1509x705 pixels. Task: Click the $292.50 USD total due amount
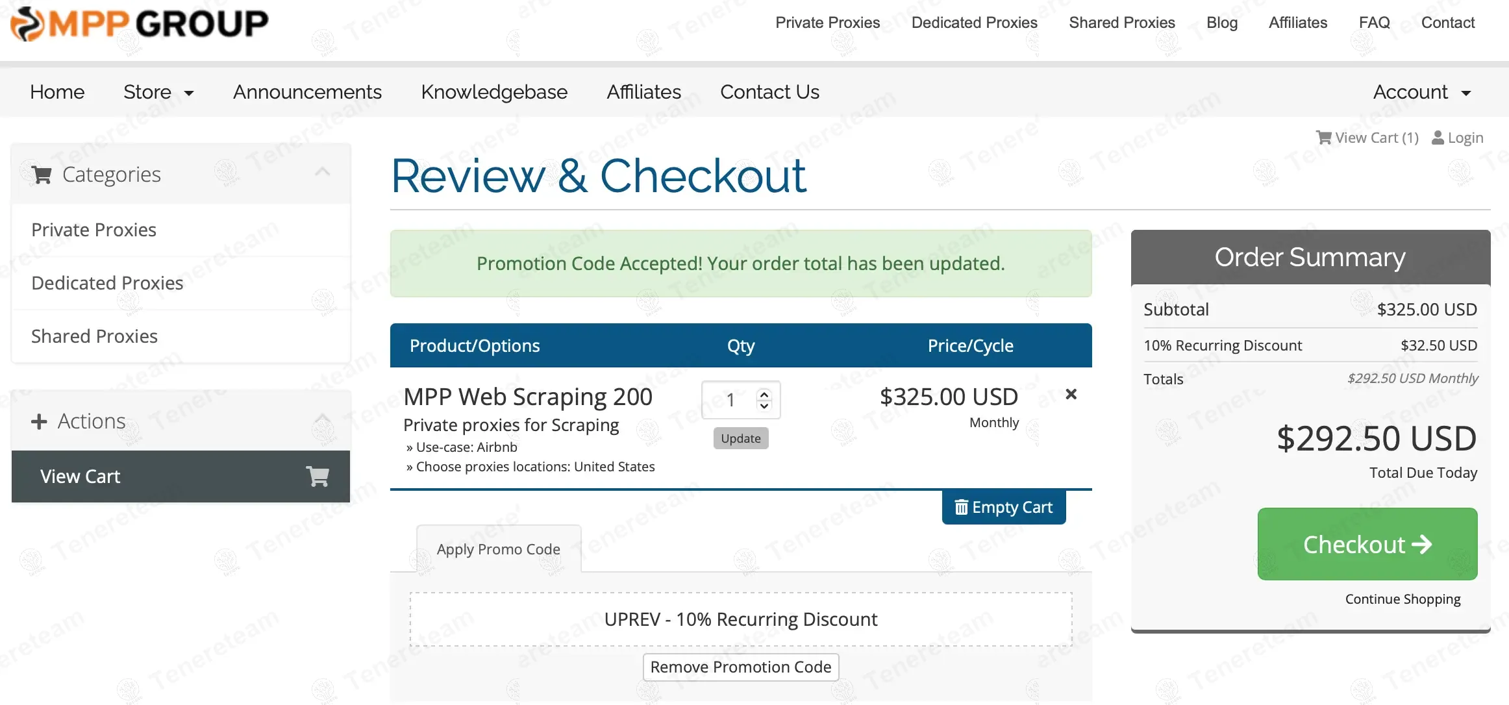[x=1377, y=439]
